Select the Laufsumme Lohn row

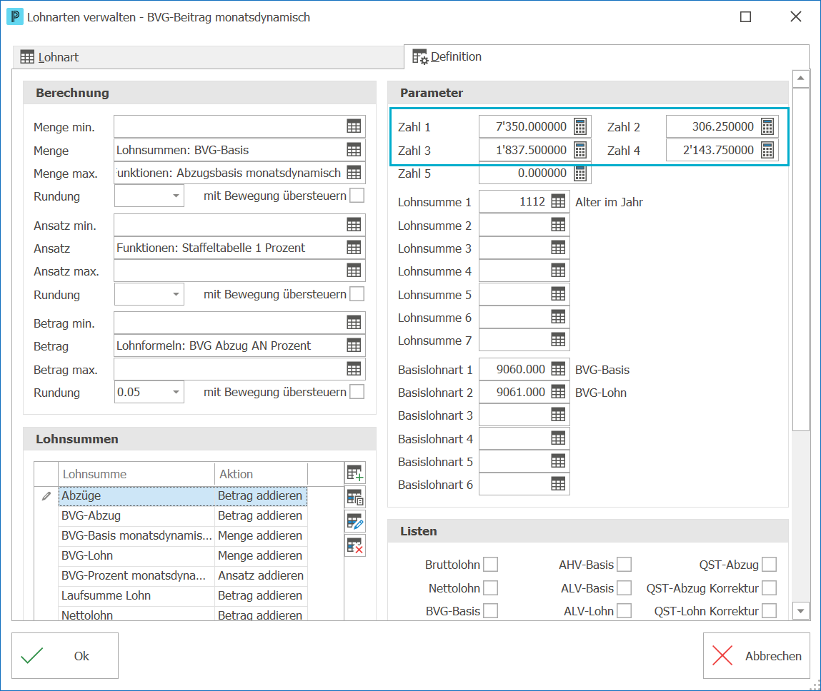coord(183,595)
